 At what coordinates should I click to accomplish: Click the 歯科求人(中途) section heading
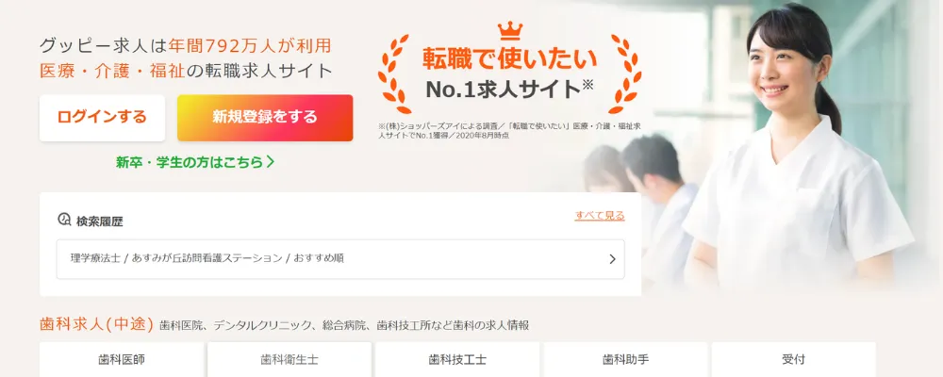point(97,324)
